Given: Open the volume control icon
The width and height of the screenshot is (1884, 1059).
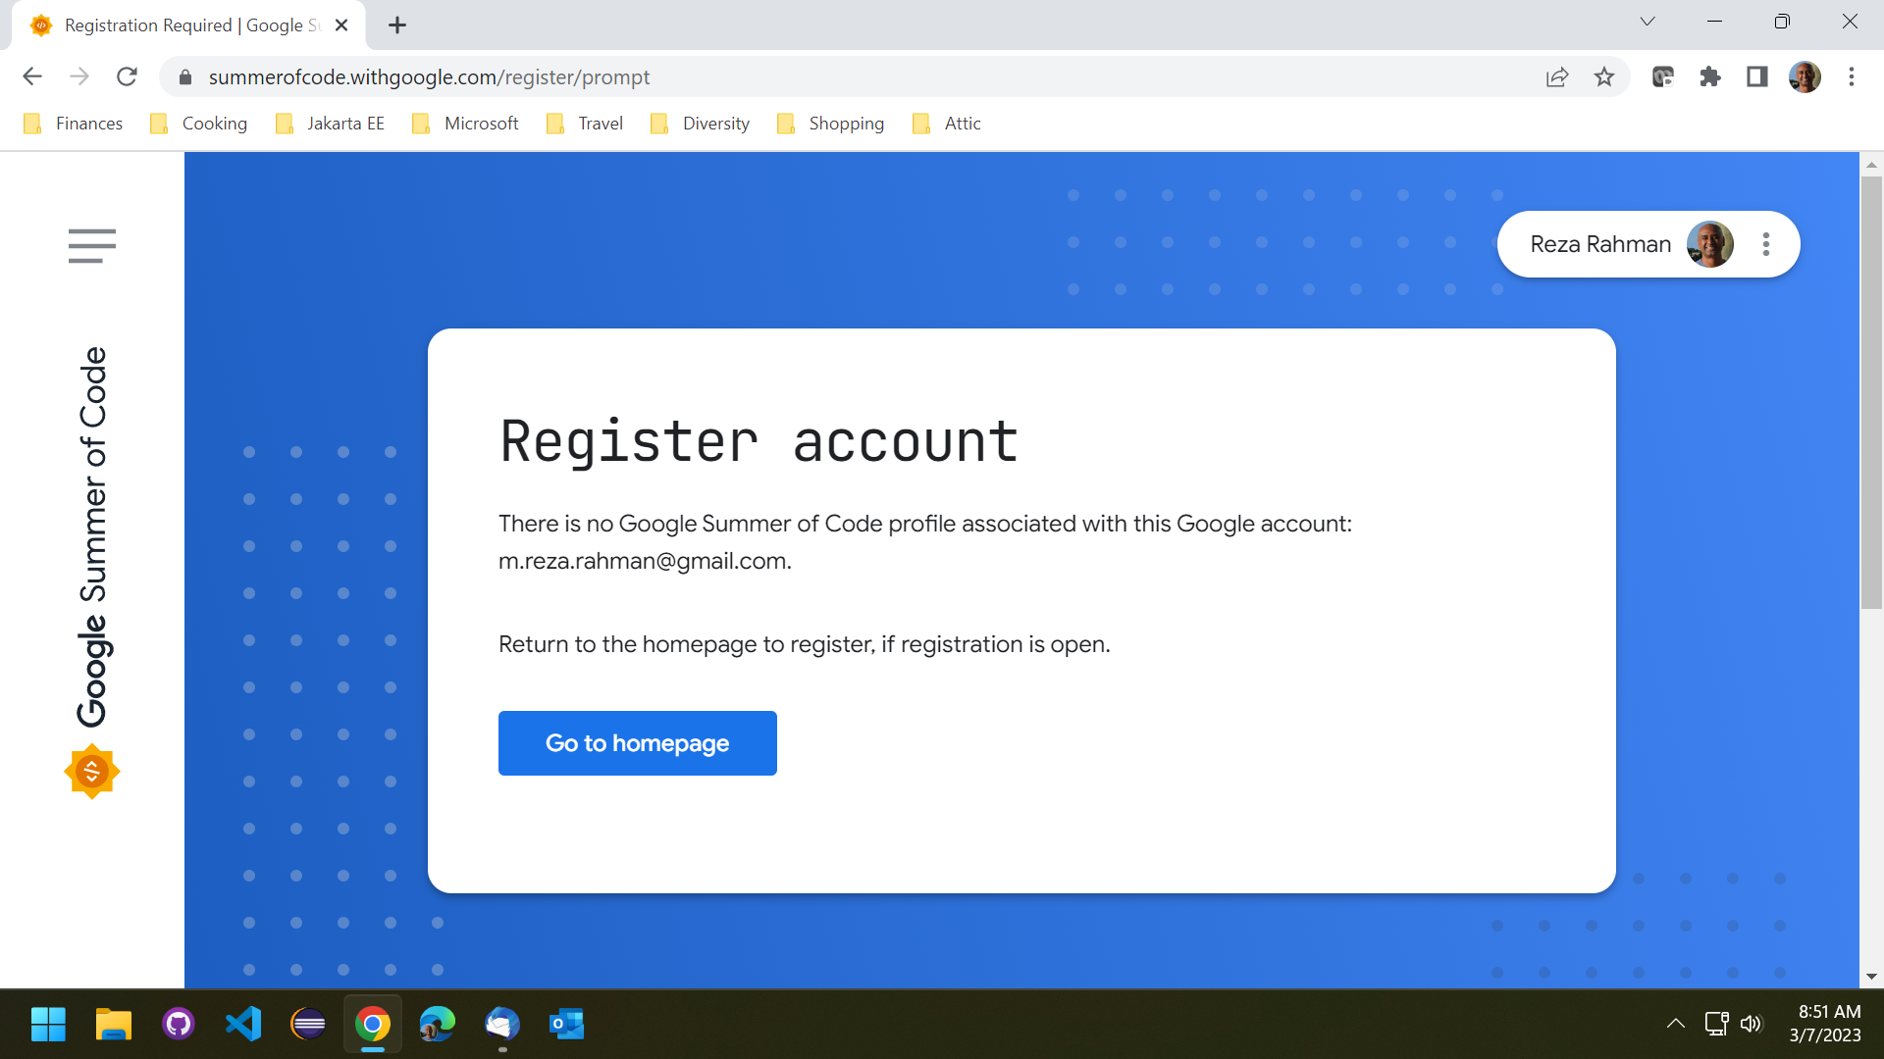Looking at the screenshot, I should coord(1752,1024).
